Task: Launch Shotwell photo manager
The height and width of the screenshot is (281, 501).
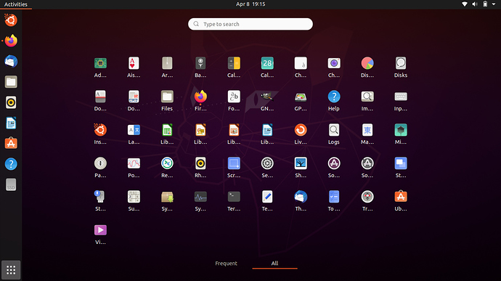Action: point(301,163)
